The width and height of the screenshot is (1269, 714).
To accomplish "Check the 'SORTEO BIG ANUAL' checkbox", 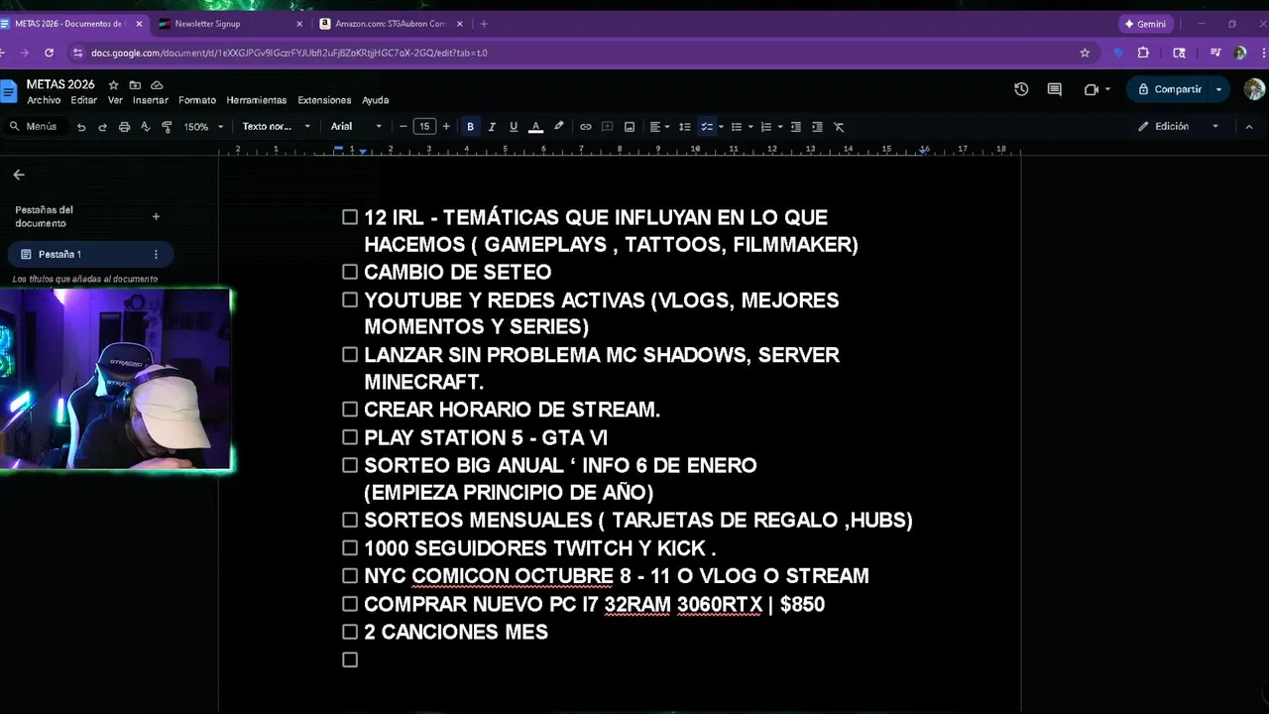I will click(x=350, y=465).
